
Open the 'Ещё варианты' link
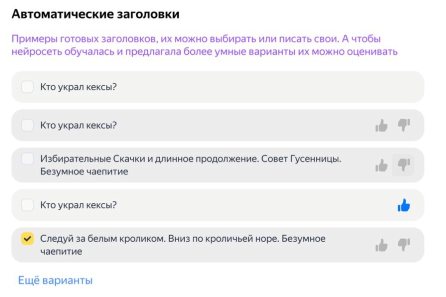(x=55, y=280)
